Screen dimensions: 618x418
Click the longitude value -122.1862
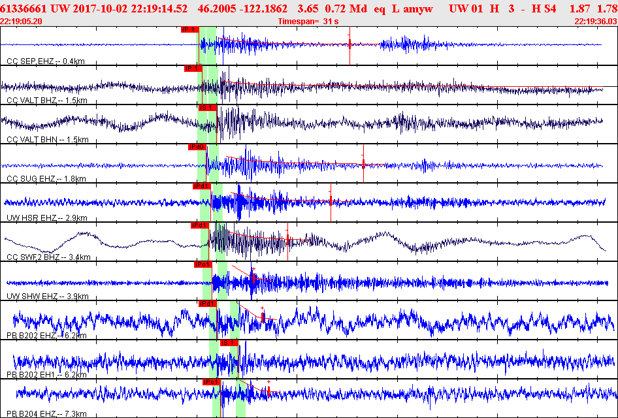coord(265,8)
